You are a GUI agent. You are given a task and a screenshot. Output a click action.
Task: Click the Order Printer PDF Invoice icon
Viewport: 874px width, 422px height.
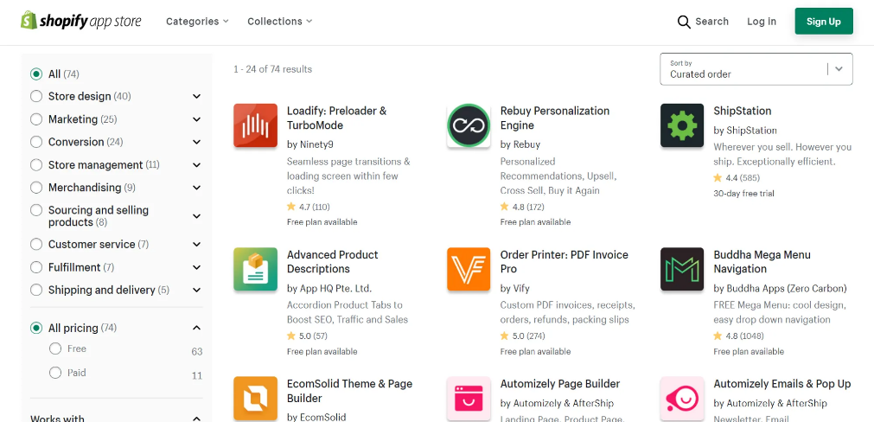(469, 269)
